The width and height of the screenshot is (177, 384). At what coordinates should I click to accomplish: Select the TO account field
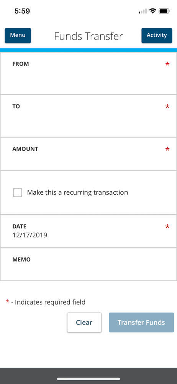(88, 116)
